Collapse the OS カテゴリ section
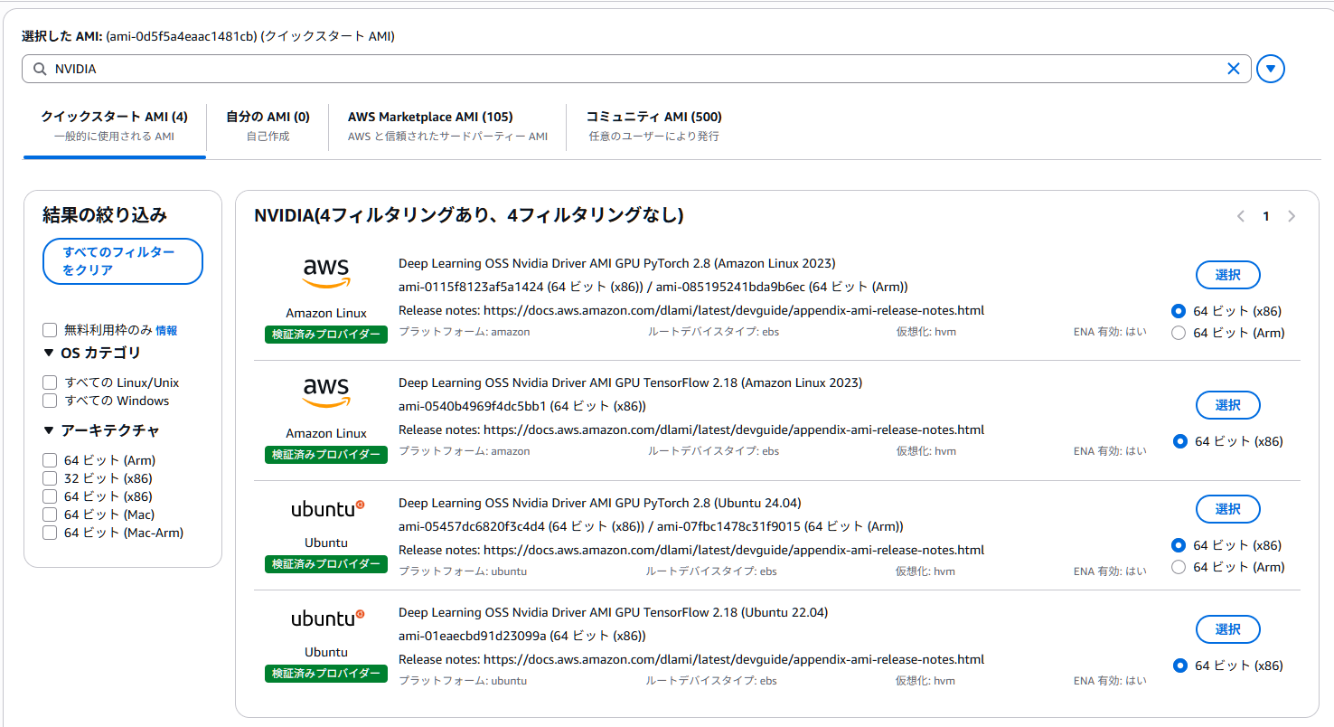This screenshot has height=727, width=1334. (x=48, y=353)
